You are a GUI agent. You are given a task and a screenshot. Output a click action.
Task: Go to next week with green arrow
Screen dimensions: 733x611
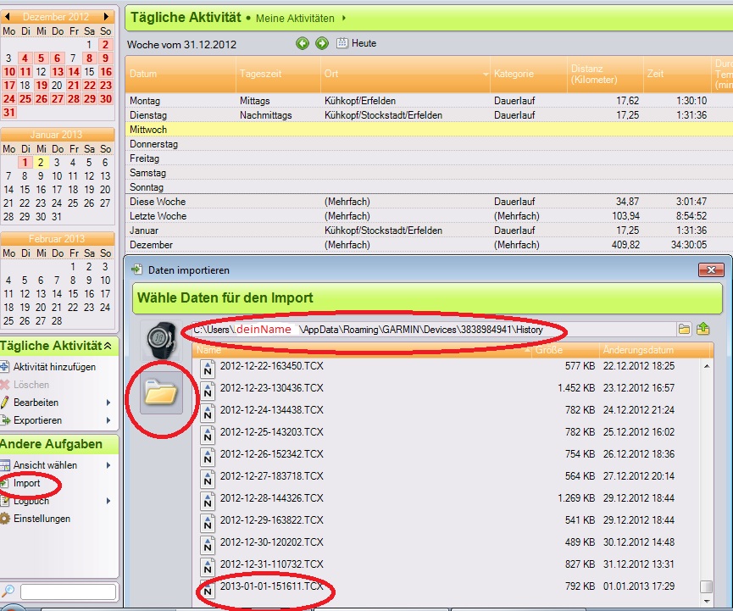[322, 43]
